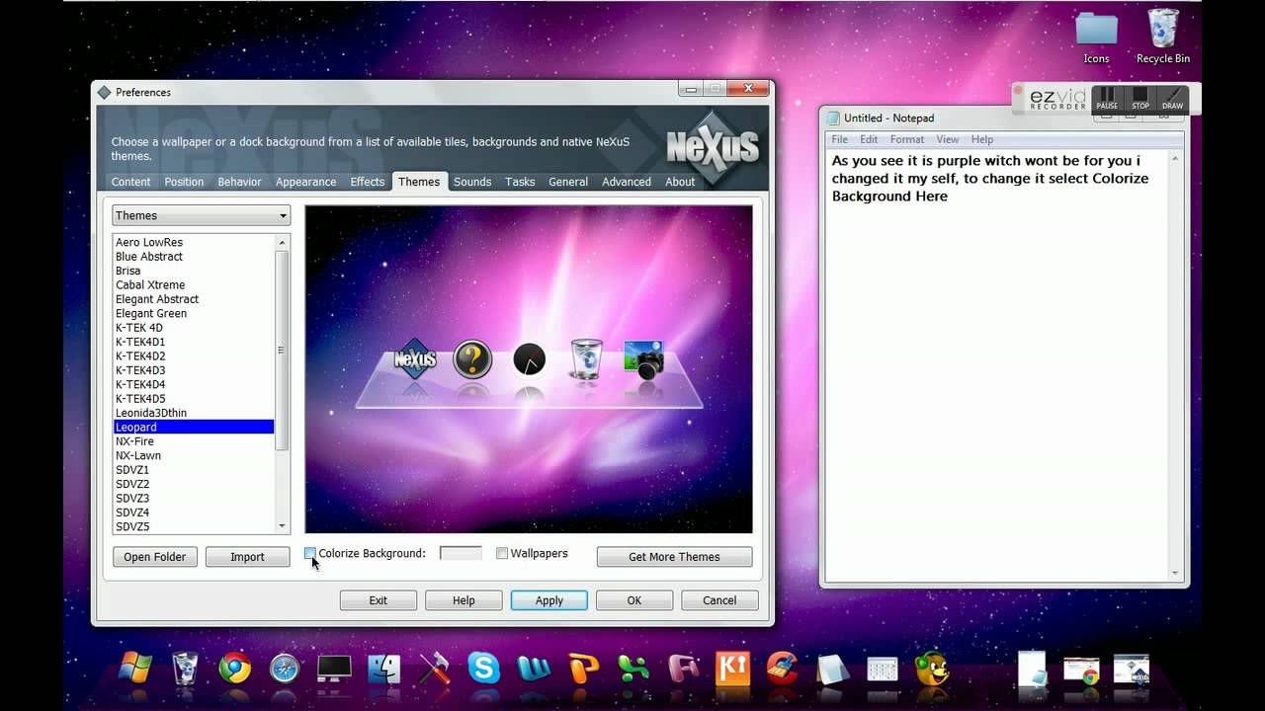Image resolution: width=1265 pixels, height=711 pixels.
Task: Open the Recycle Bin icon in the dock
Action: pos(185,668)
